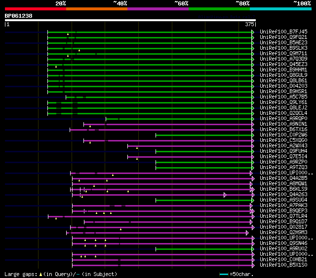Open the UniRef100_C0HB21 entry

click(283, 260)
